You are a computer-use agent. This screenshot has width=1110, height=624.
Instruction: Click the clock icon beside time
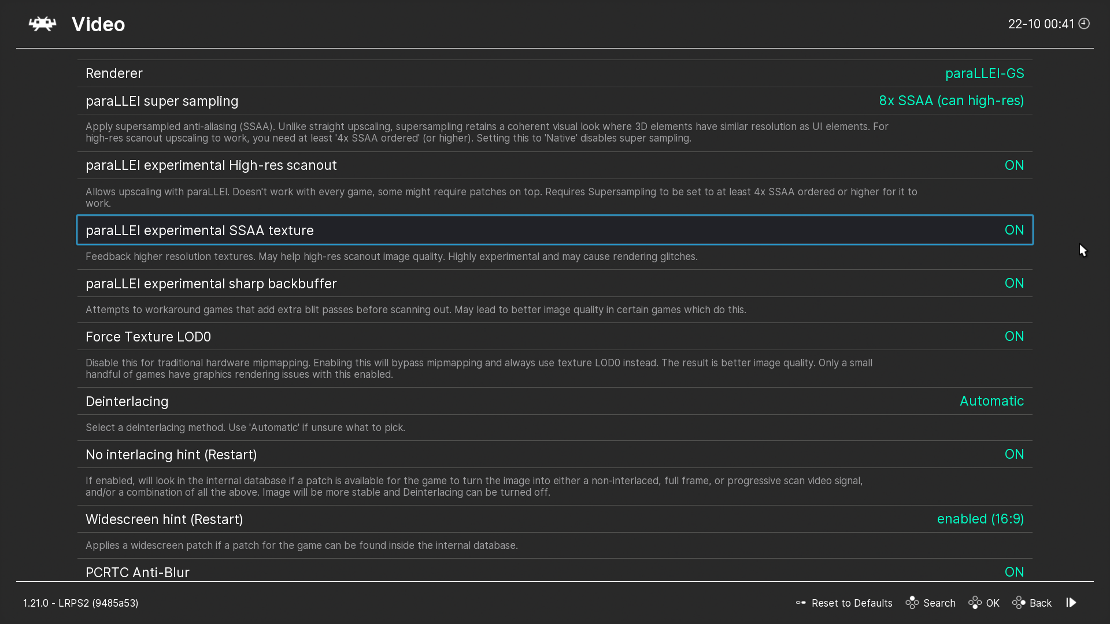click(x=1084, y=24)
